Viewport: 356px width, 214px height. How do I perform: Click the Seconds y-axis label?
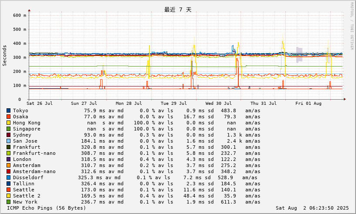[x=4, y=56]
